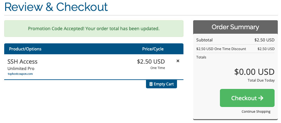Screen dimensions: 281x123
Task: Click the Empty Cart button
Action: pos(161,84)
